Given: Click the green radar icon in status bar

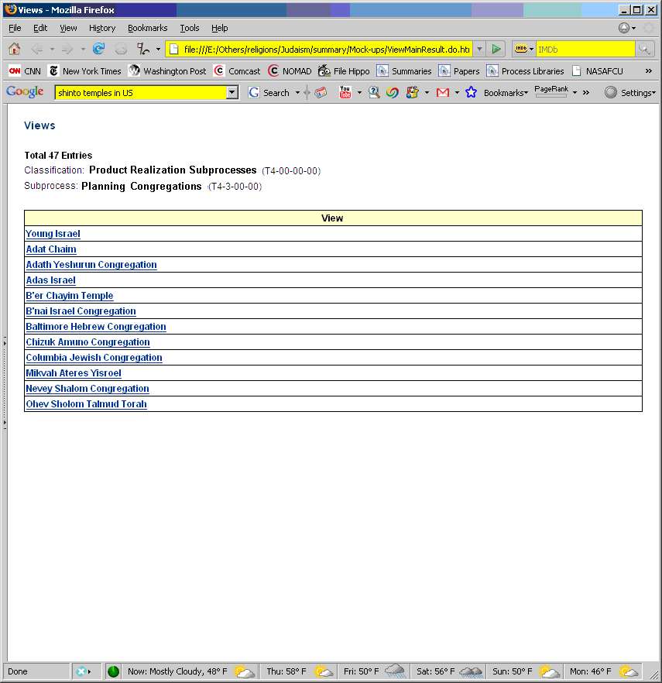Looking at the screenshot, I should pyautogui.click(x=113, y=671).
